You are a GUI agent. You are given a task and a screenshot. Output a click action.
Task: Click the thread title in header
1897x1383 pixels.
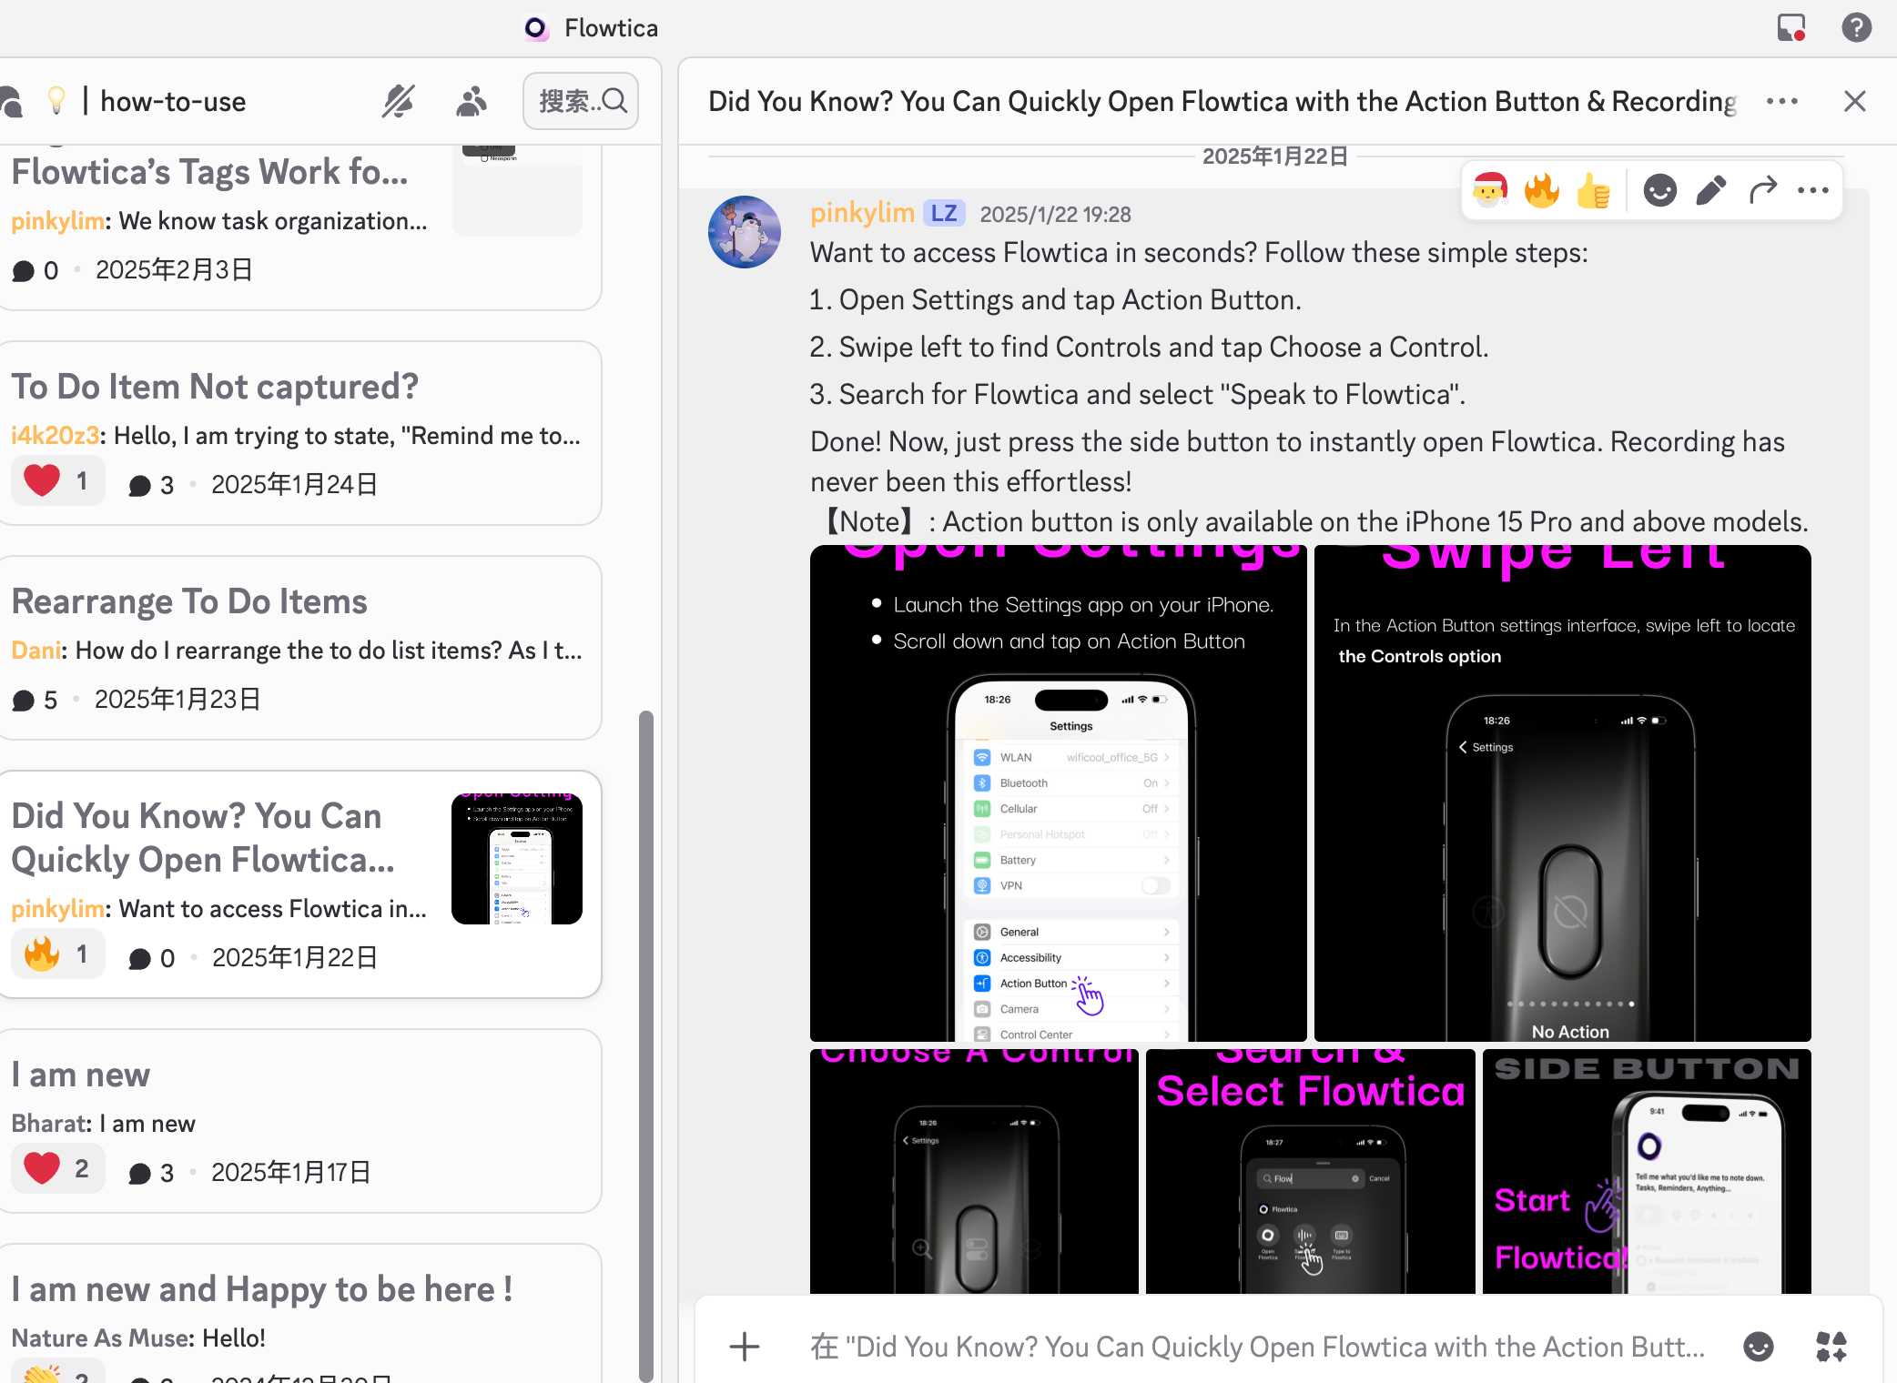[1222, 101]
